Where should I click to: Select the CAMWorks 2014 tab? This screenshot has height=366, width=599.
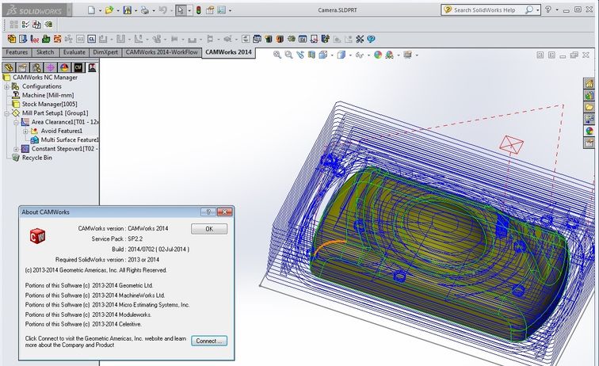pos(228,52)
